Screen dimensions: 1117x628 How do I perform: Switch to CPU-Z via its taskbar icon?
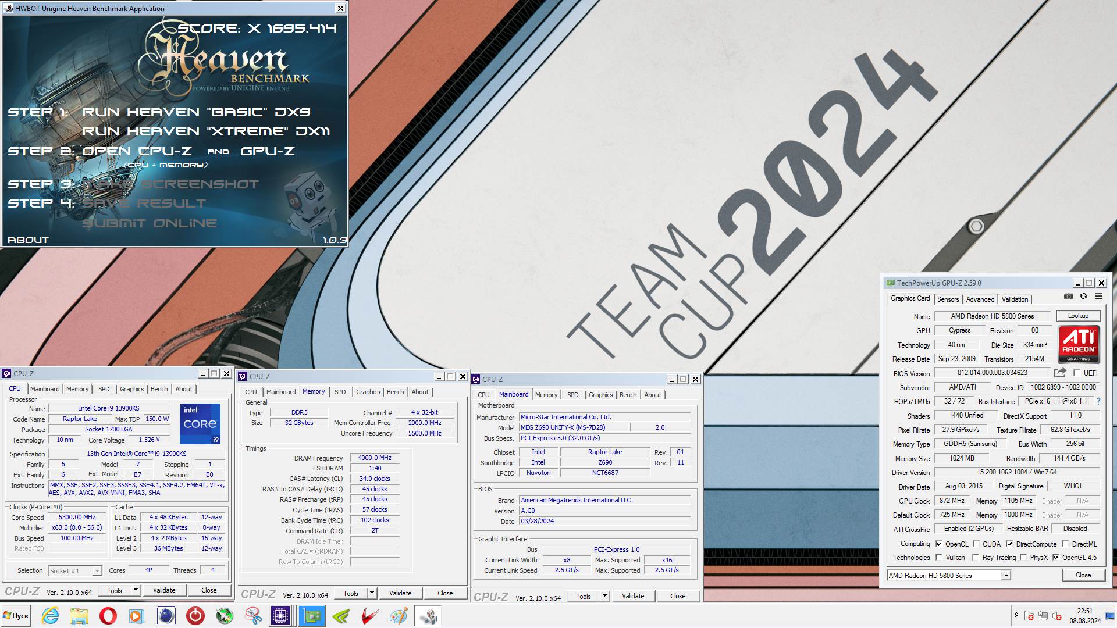[280, 616]
